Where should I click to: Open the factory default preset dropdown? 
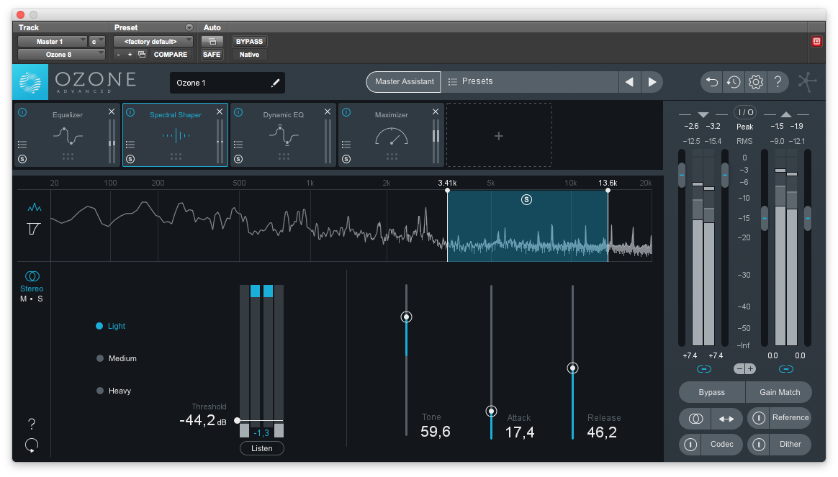click(153, 41)
